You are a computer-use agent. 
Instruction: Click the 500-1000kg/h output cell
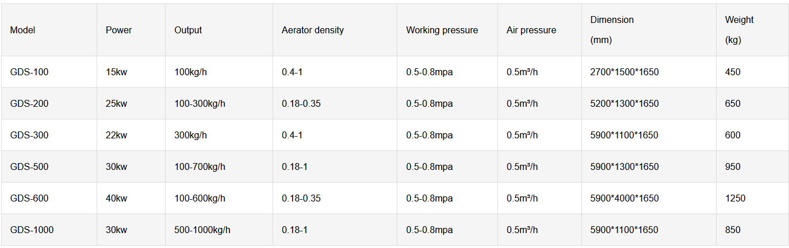pyautogui.click(x=202, y=230)
